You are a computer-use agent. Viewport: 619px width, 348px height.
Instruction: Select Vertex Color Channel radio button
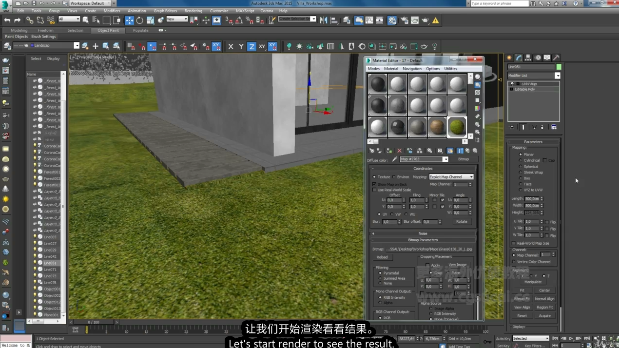click(514, 262)
